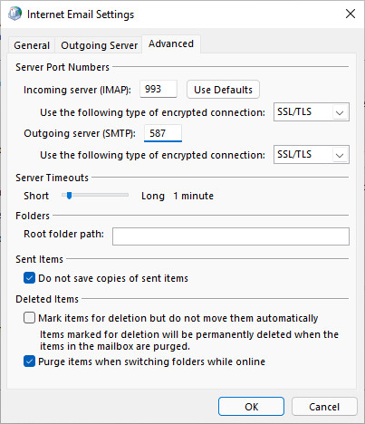Close the Internet Email Settings dialog
365x424 pixels.
pyautogui.click(x=351, y=14)
